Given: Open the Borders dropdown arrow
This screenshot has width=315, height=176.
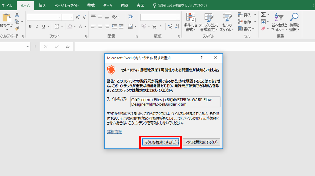Looking at the screenshot, I should (62, 26).
